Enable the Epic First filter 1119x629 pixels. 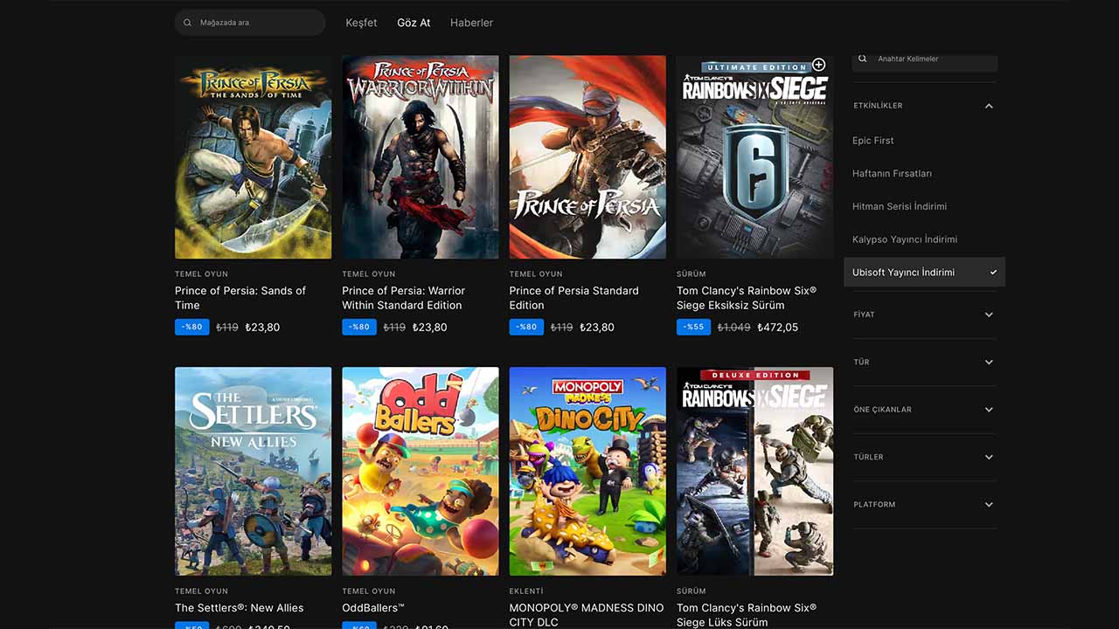[x=873, y=141]
